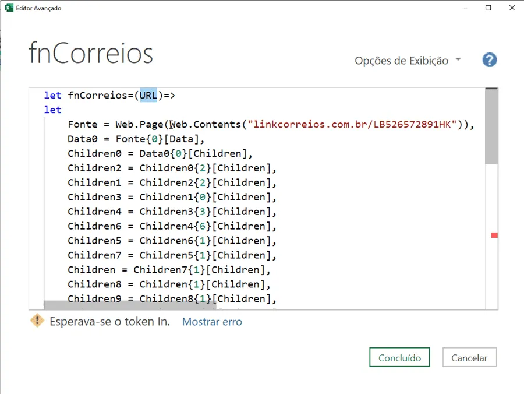Click the arrow next to Opções de Exibição
The width and height of the screenshot is (524, 394).
458,59
